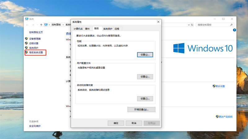Click the 取消 button

134,123
